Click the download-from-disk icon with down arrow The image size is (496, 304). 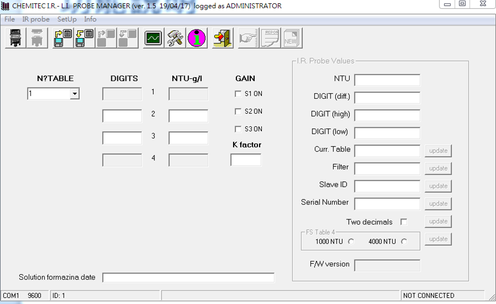pos(84,38)
